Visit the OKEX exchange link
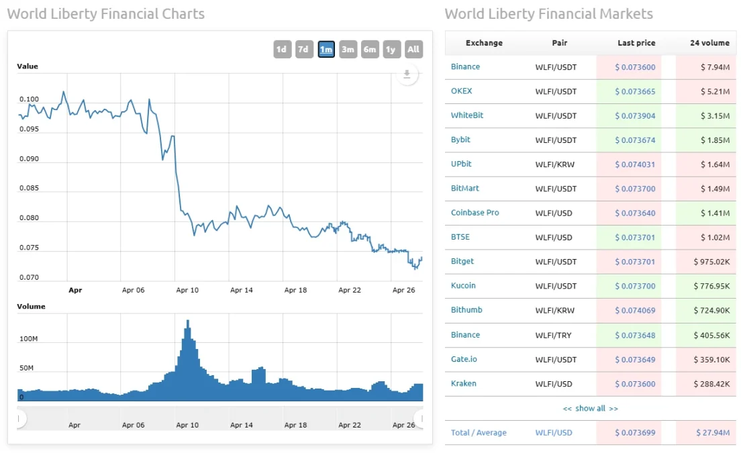 pyautogui.click(x=460, y=91)
